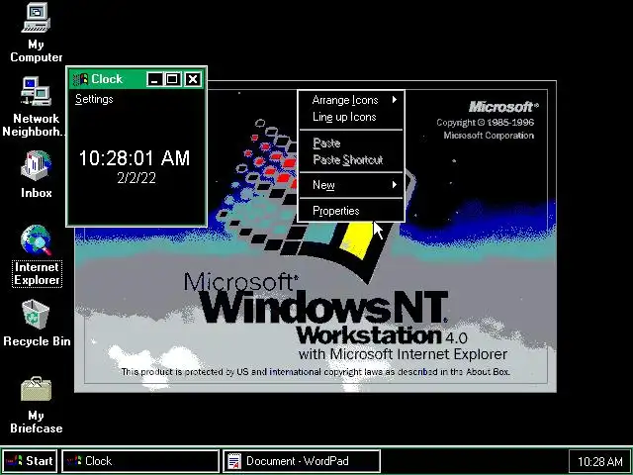Expand the New submenu
633x475 pixels.
pos(351,185)
